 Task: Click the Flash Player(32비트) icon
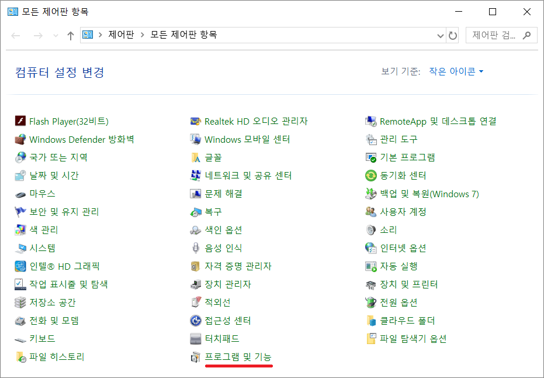point(20,121)
